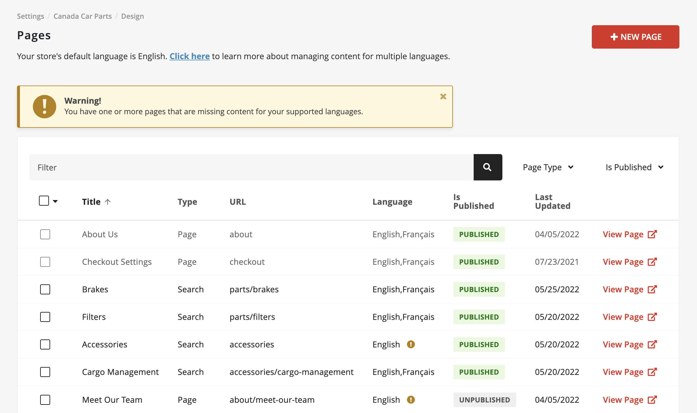
Task: Click the search magnifier button
Action: pos(488,167)
